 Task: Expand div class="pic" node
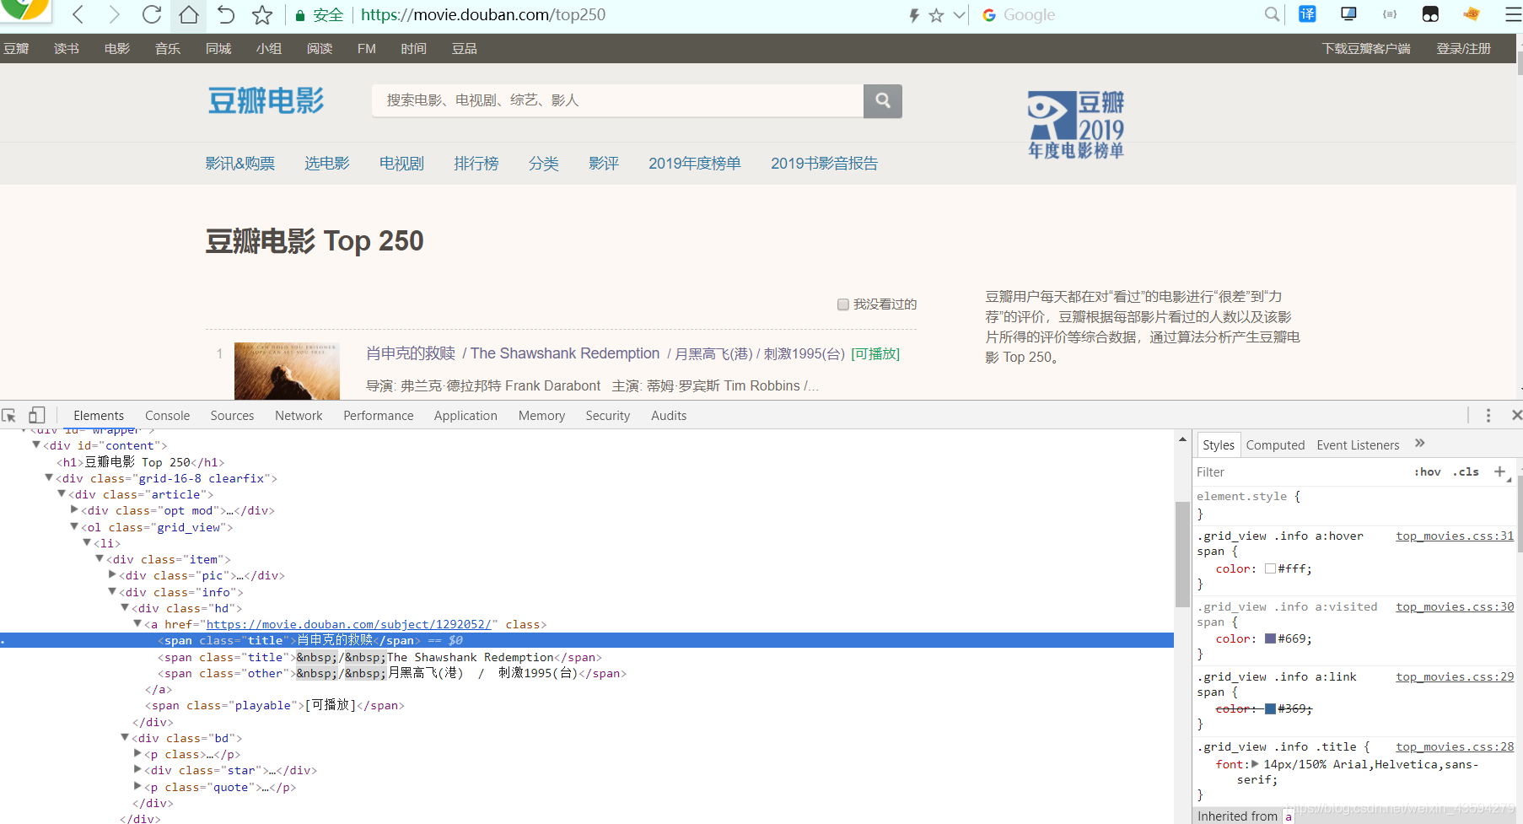[x=112, y=574]
